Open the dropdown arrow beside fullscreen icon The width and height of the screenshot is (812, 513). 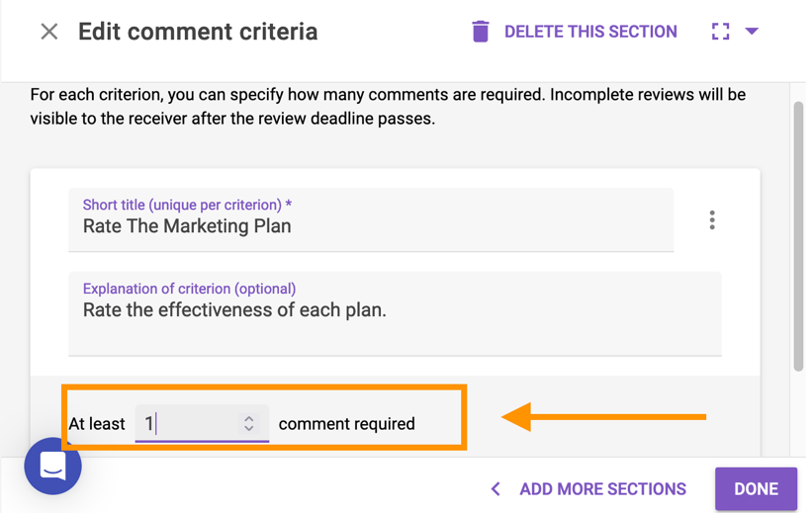pos(752,32)
